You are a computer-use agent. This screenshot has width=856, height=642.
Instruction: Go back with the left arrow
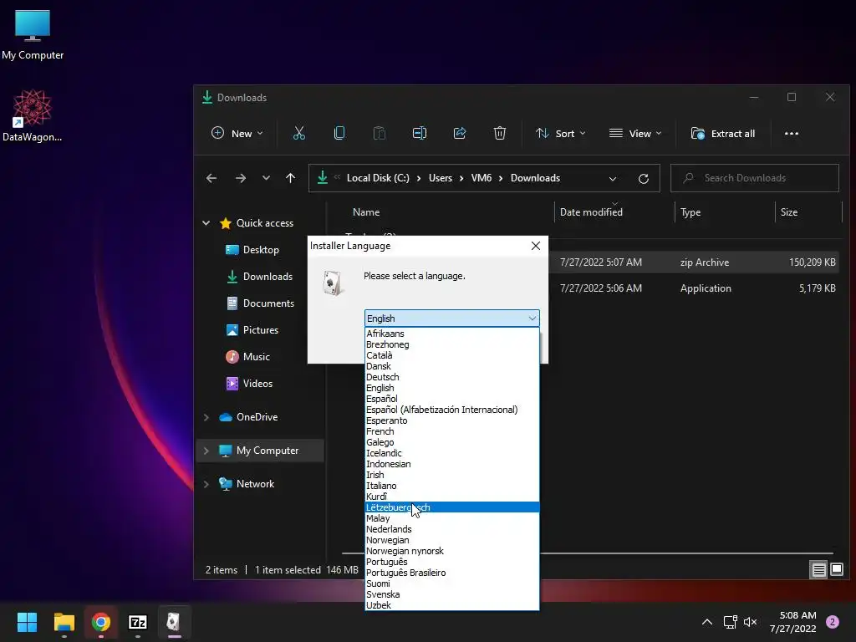pyautogui.click(x=211, y=178)
